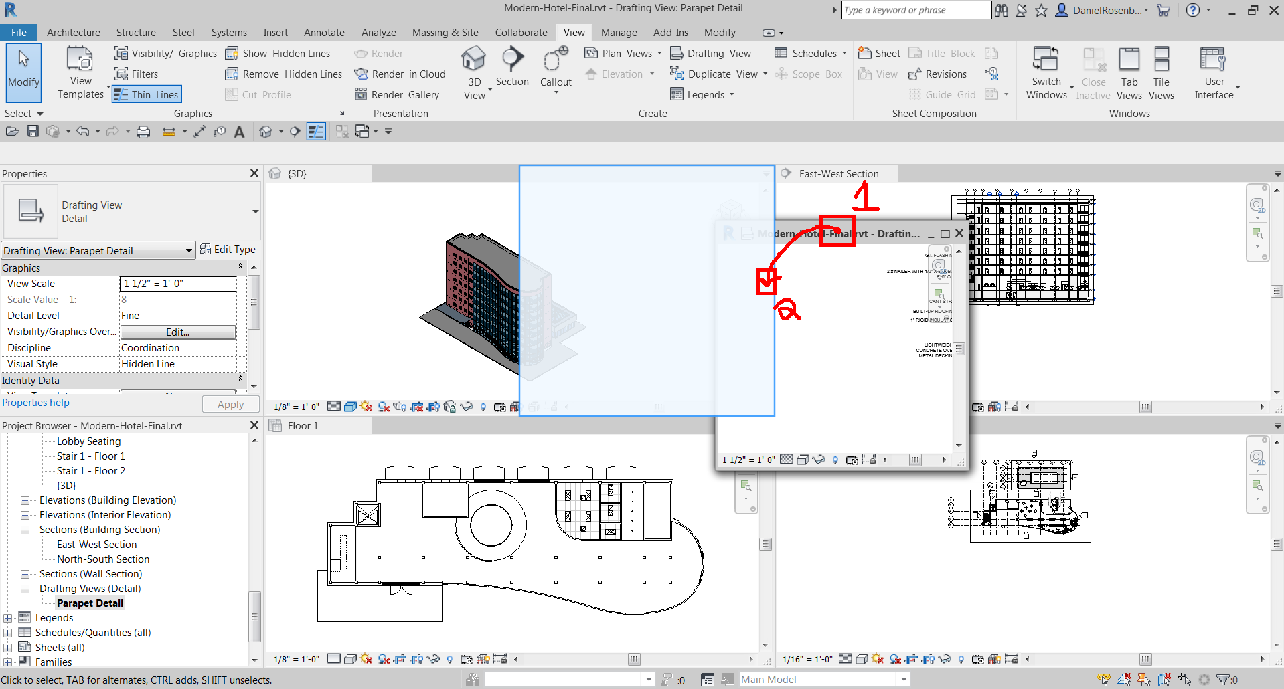1284x689 pixels.
Task: Open Render in Cloud
Action: click(400, 74)
